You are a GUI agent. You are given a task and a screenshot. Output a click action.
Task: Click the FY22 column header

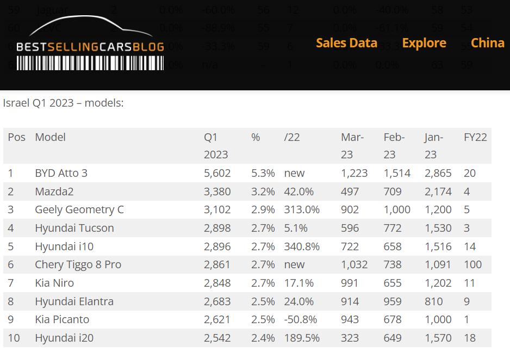[475, 137]
